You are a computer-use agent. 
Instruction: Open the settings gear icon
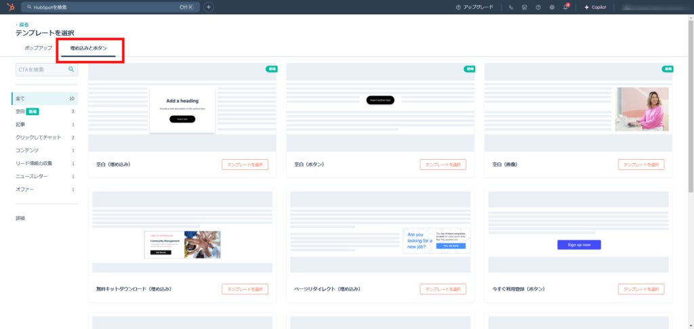point(552,7)
